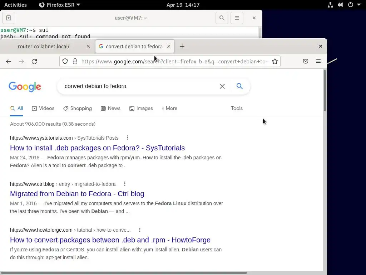366x275 pixels.
Task: Click the ctrl.blog URL breadcrumb
Action: click(63, 184)
